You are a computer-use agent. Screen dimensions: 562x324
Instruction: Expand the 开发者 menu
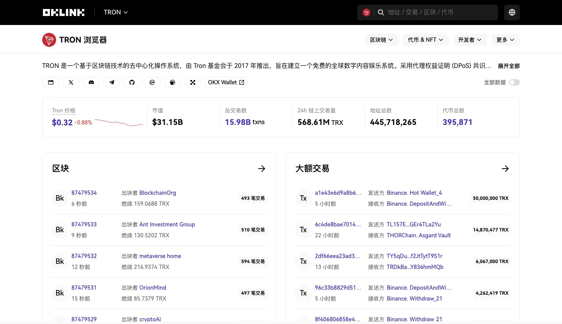[x=470, y=40]
